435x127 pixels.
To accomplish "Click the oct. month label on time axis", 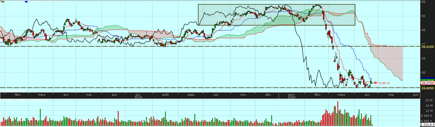I will point(216,95).
